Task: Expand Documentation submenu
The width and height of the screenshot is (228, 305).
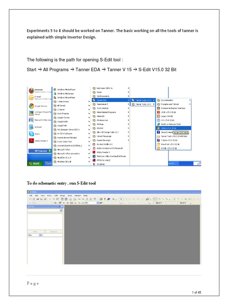Action: coord(173,100)
